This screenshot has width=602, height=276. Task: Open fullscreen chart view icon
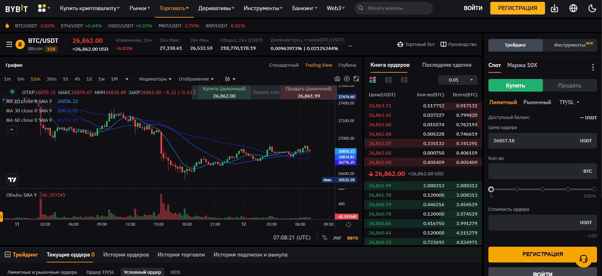pos(356,79)
